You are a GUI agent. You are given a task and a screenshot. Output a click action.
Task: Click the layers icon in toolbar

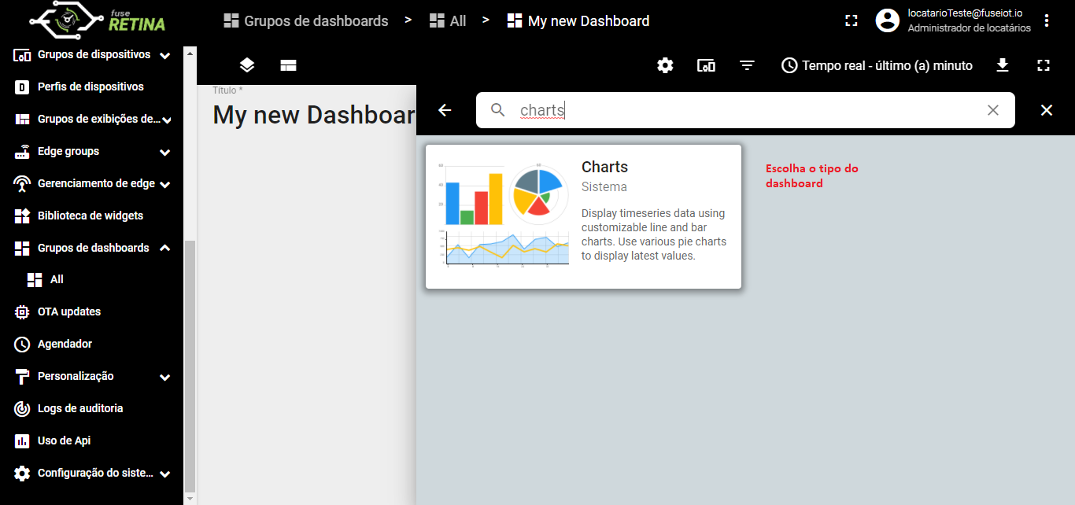pyautogui.click(x=247, y=65)
